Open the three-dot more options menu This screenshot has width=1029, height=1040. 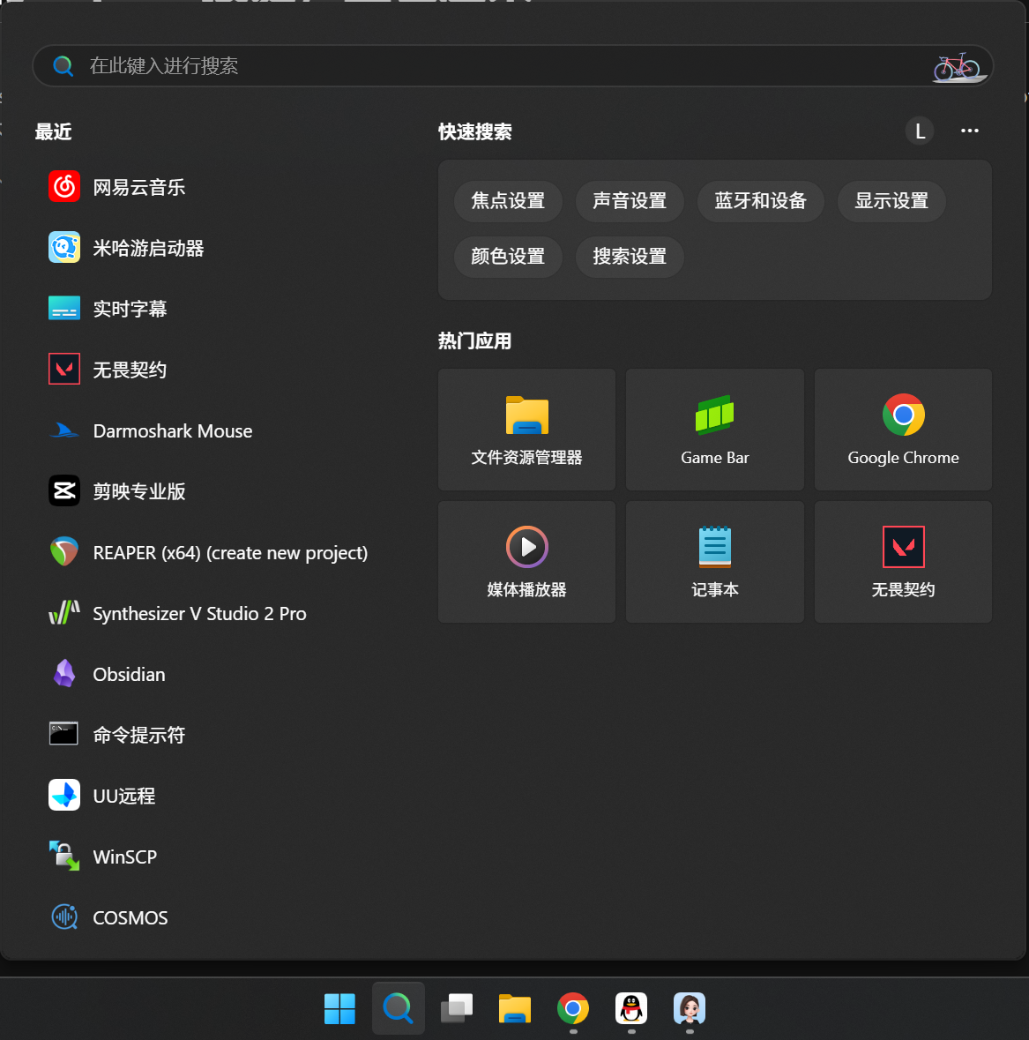pyautogui.click(x=970, y=131)
